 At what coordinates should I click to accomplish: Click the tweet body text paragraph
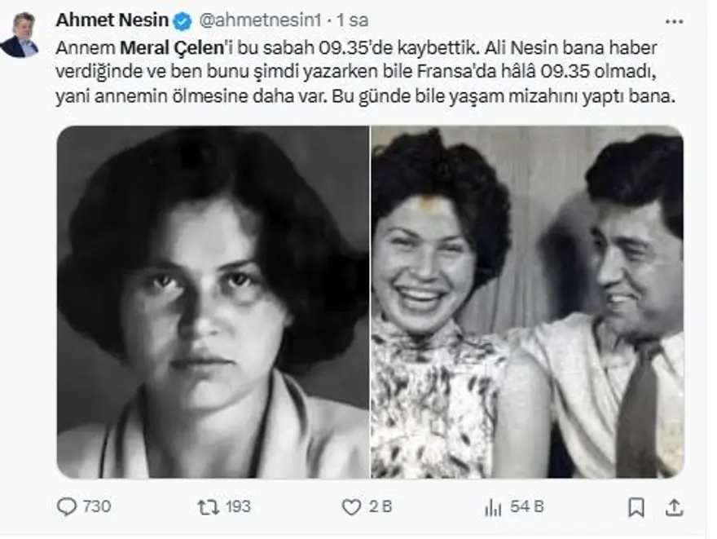[x=365, y=73]
